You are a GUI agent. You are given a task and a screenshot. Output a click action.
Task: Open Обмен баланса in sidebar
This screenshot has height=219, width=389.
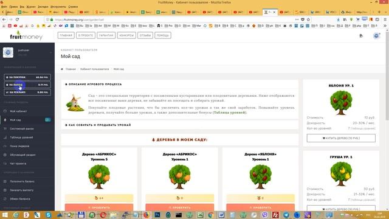(x=20, y=199)
